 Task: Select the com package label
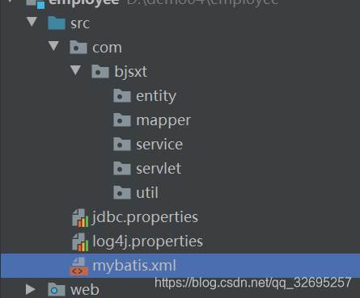point(107,48)
